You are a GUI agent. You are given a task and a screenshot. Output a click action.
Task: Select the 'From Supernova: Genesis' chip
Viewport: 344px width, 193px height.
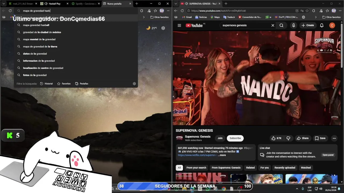pos(226,168)
